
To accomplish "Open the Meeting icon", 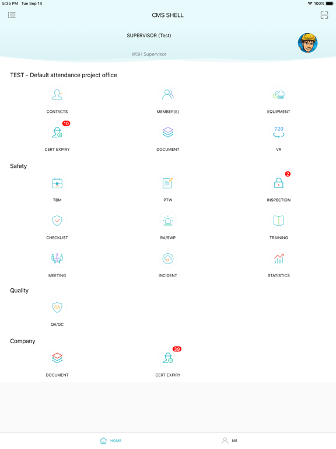I will click(x=57, y=258).
